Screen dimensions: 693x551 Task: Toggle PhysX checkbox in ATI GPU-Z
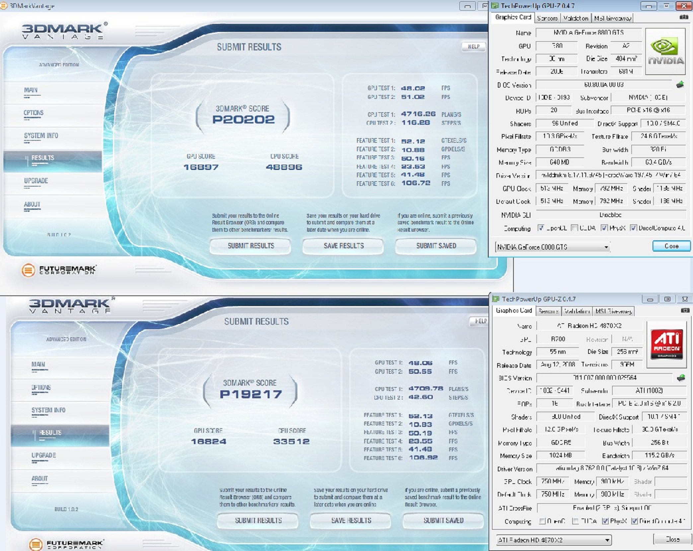pos(605,521)
